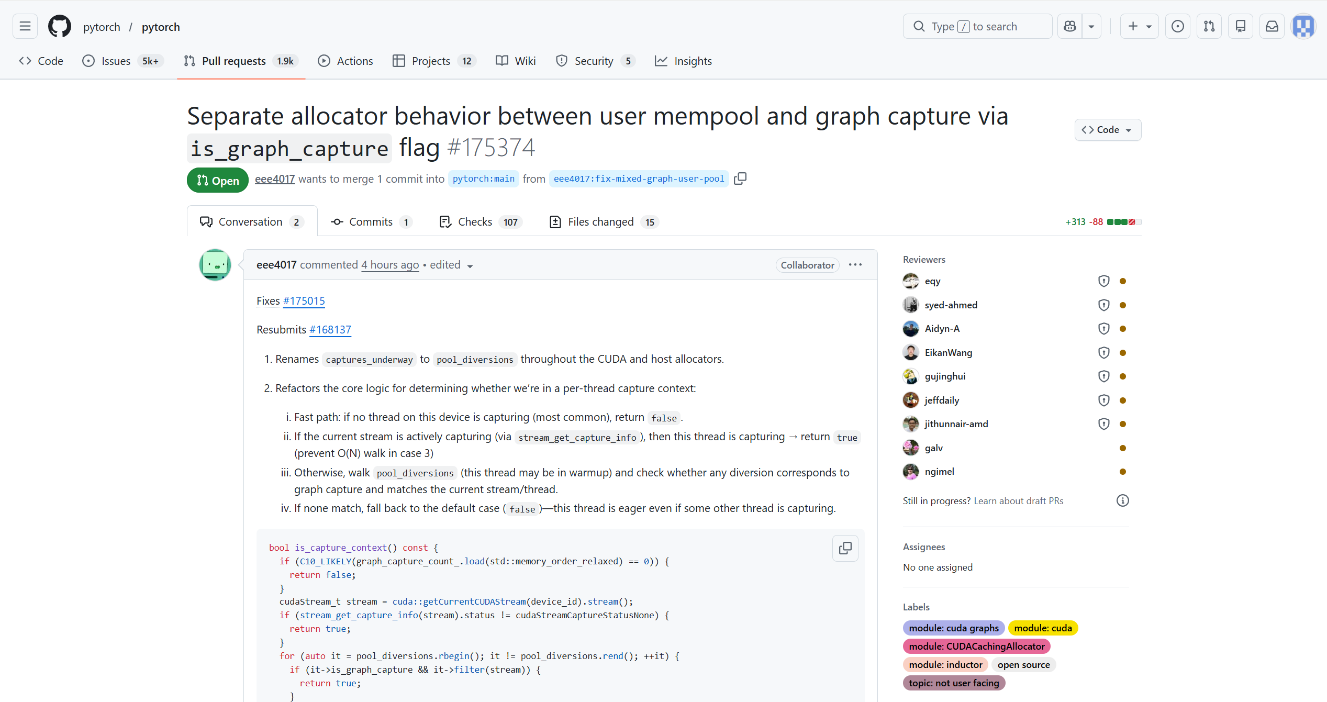The width and height of the screenshot is (1327, 702).
Task: Open reviewer syed-ahmed's profile
Action: [951, 305]
